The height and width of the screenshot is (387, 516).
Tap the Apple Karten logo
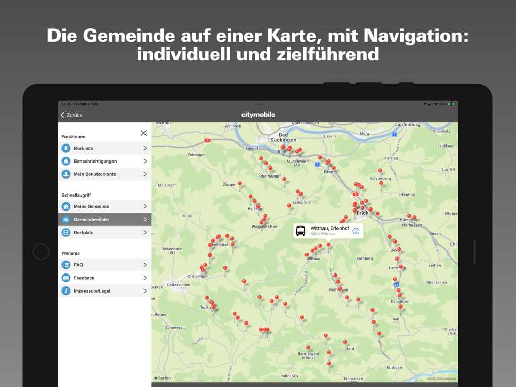[x=163, y=378]
